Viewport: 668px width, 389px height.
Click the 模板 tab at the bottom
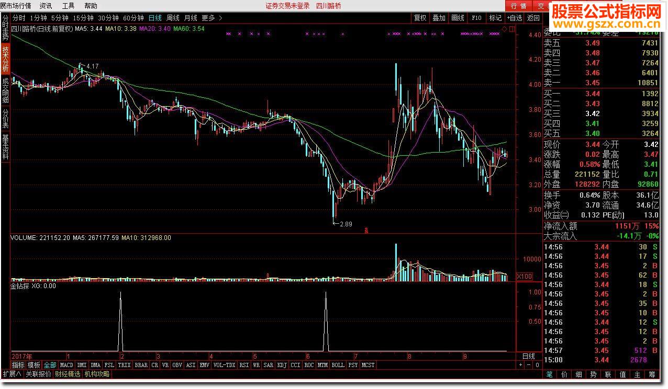[x=34, y=365]
